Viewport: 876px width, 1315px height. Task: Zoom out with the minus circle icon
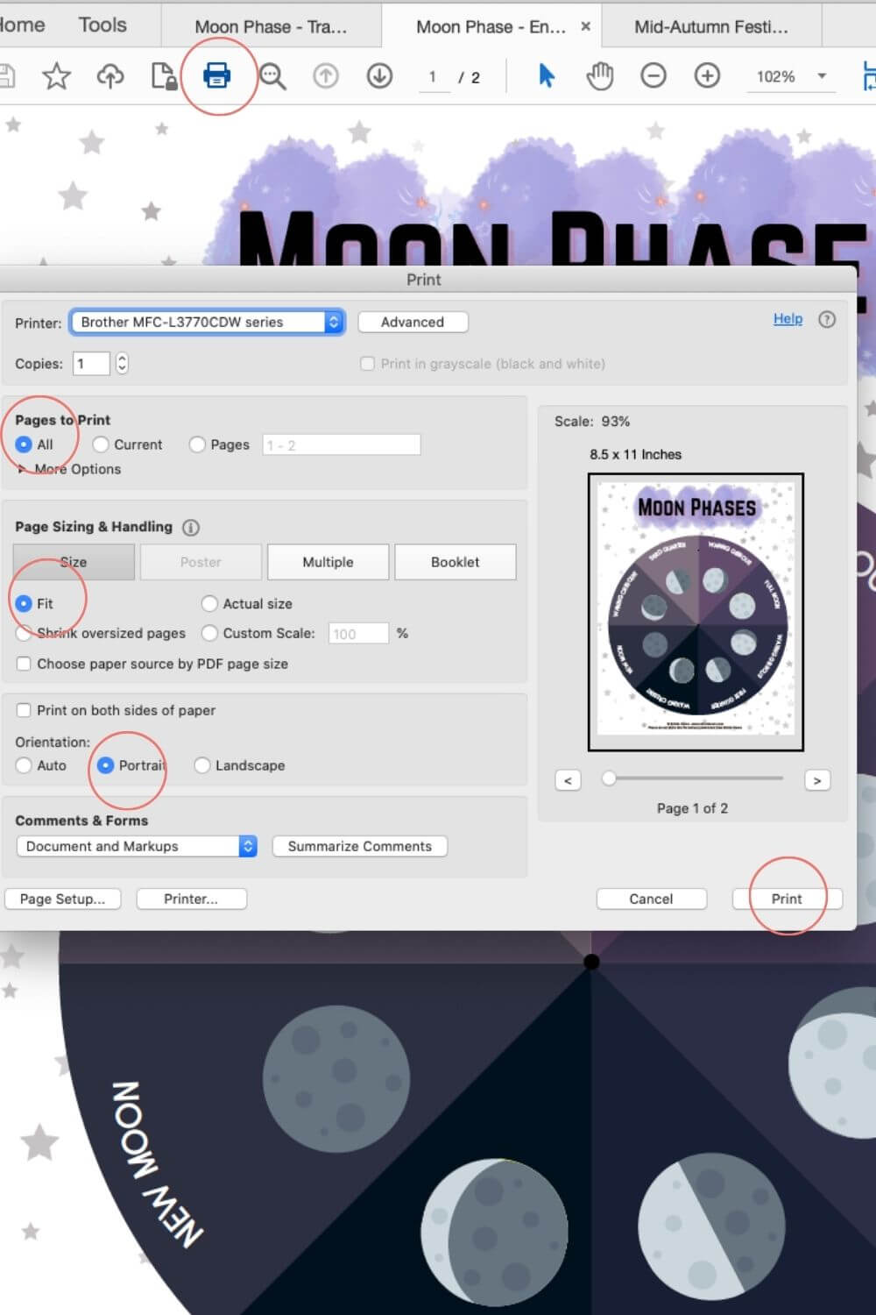(653, 76)
